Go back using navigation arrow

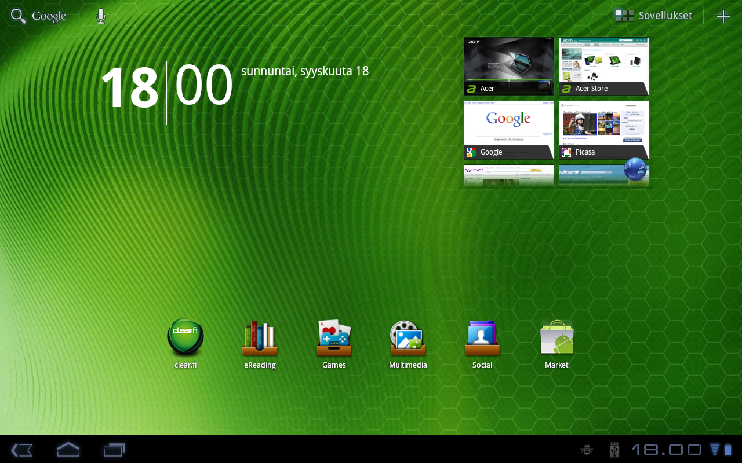[x=21, y=450]
